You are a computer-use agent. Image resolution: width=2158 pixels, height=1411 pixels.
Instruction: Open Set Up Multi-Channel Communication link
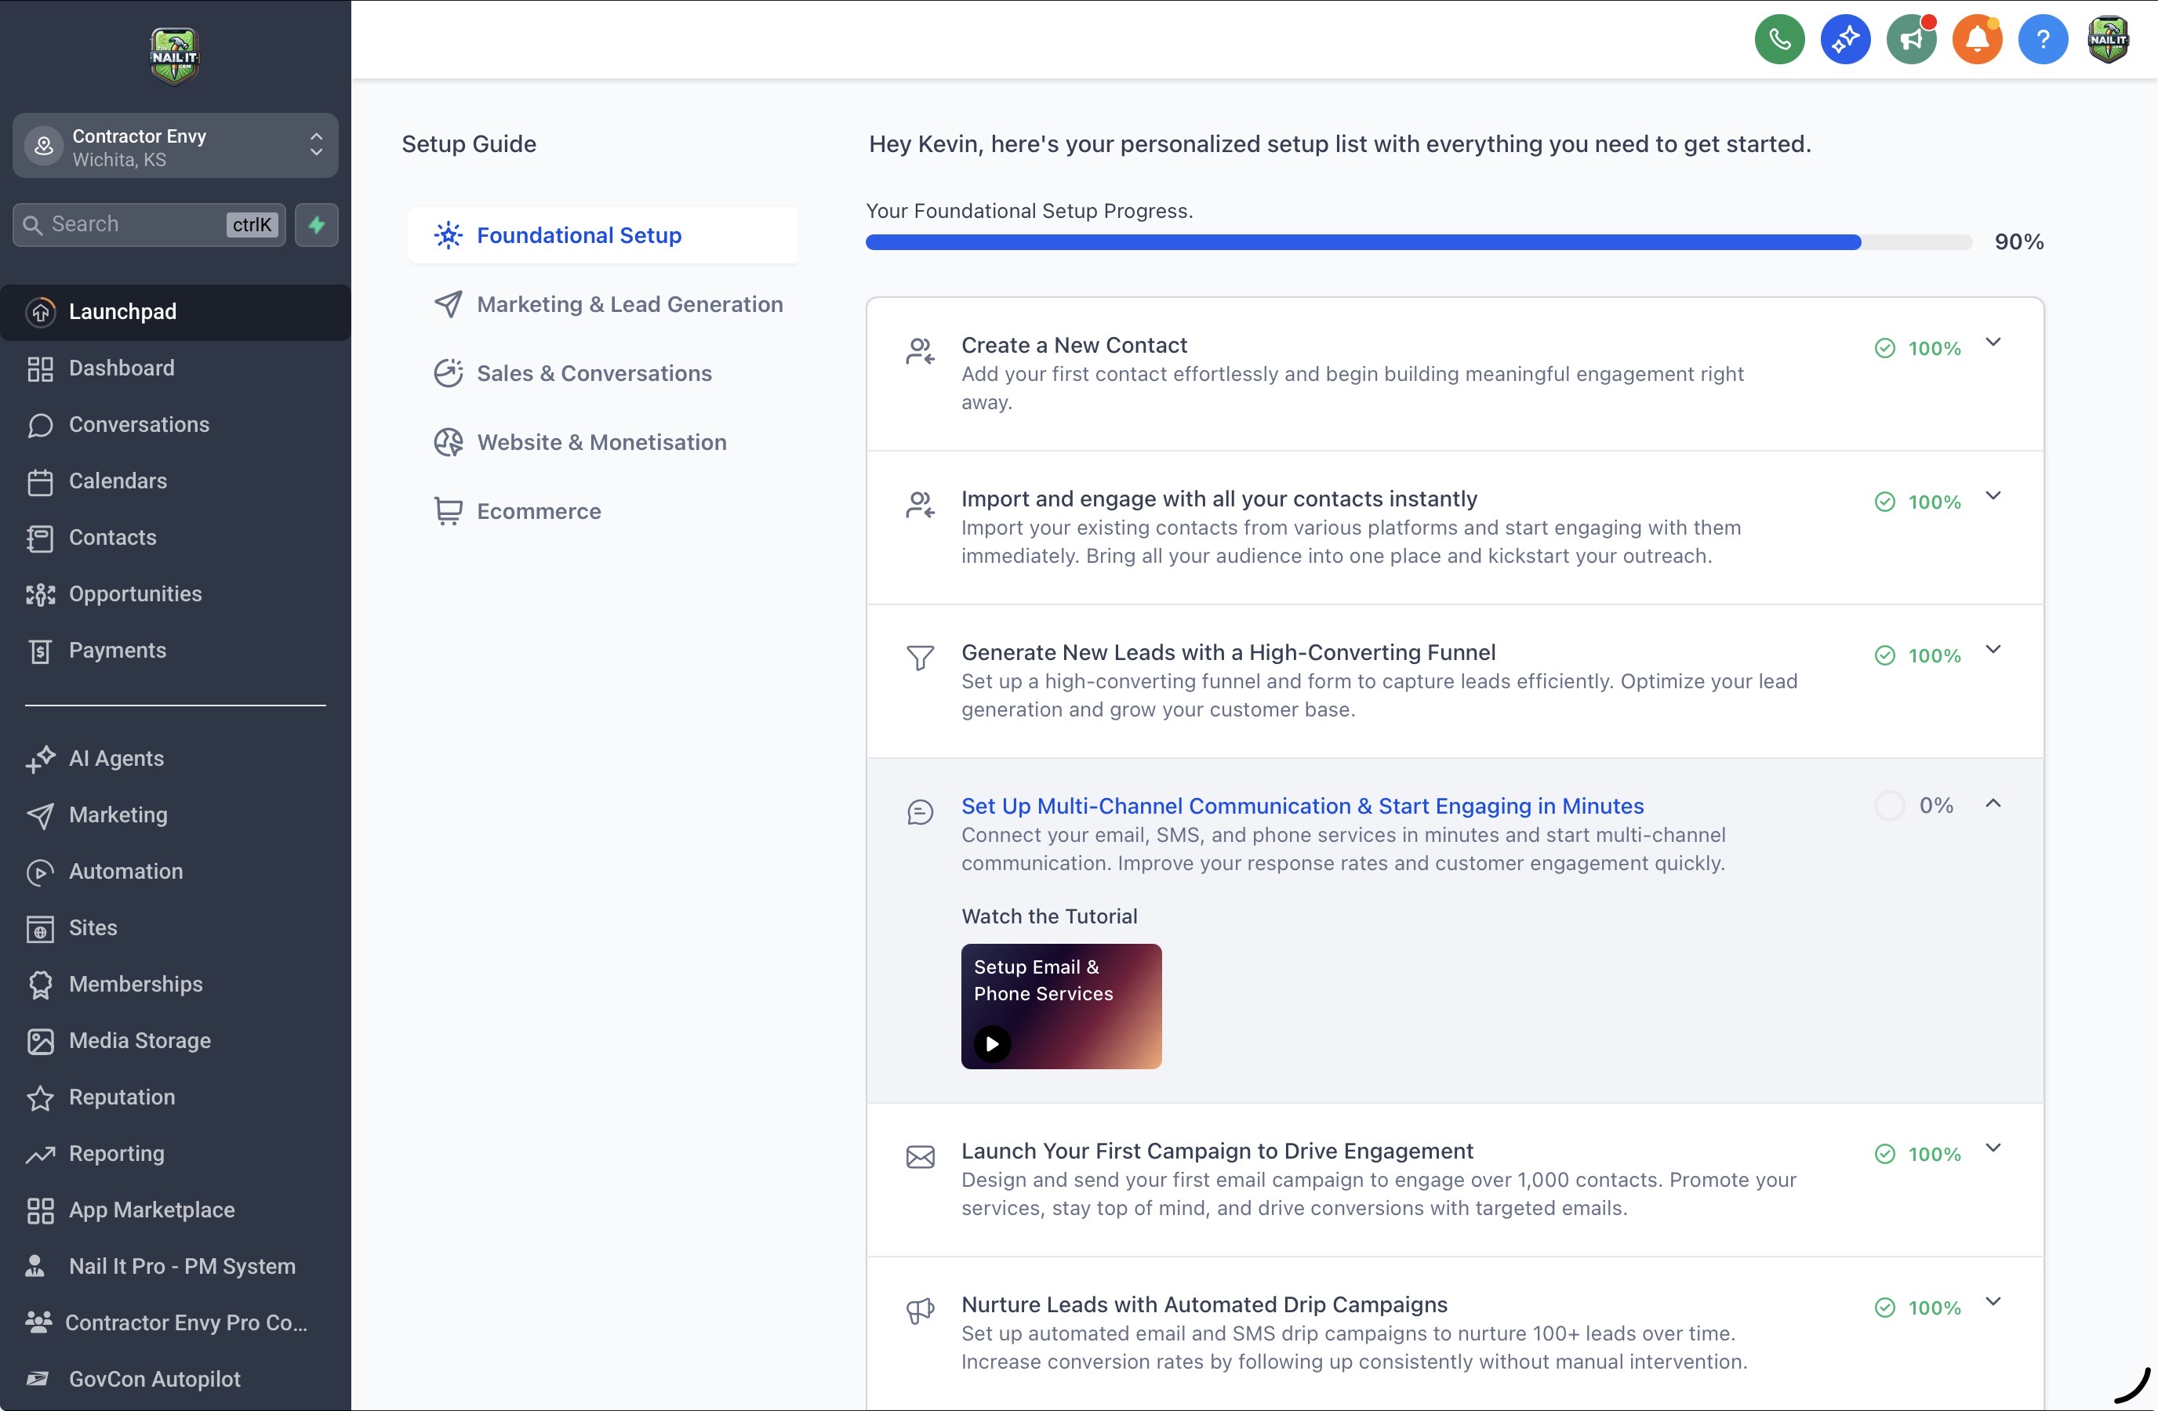click(x=1302, y=806)
